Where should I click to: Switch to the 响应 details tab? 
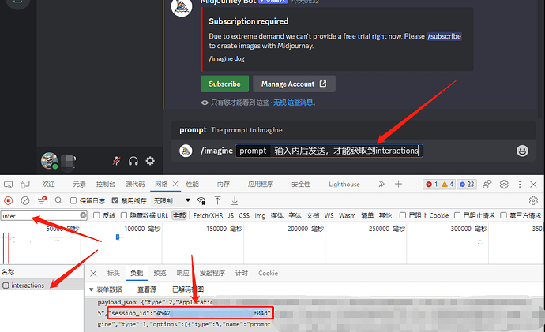182,273
